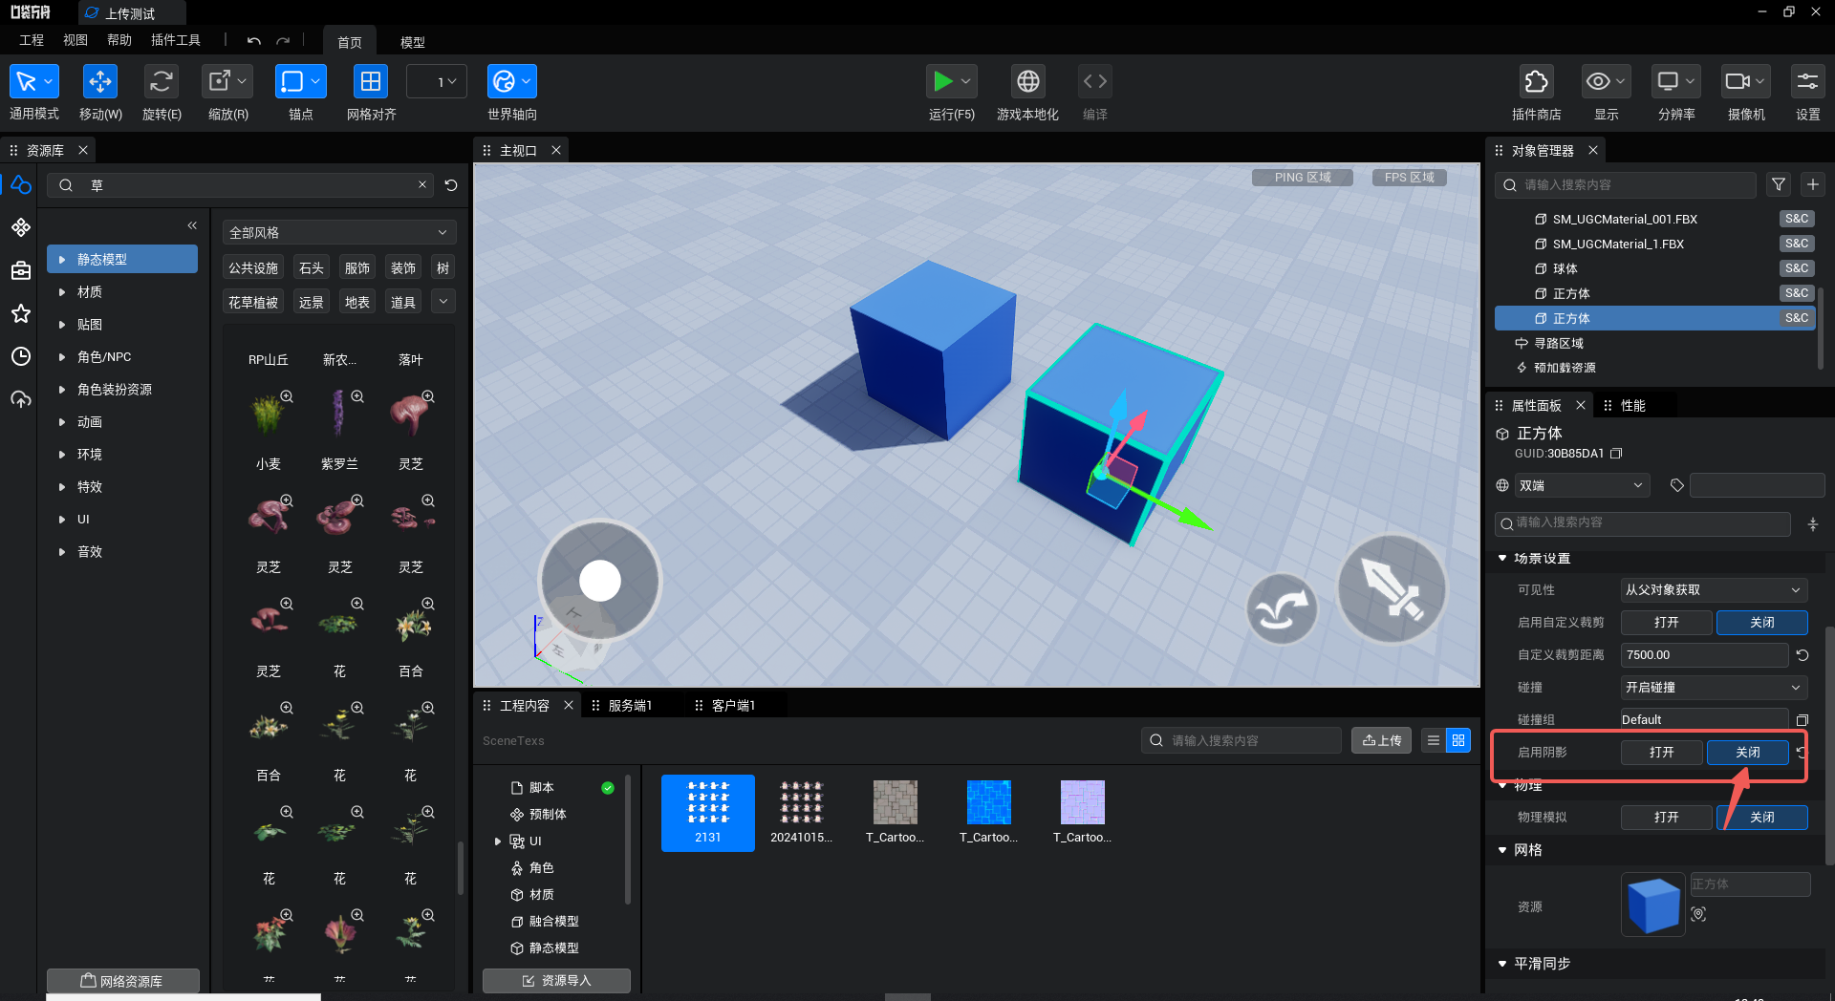Collapse the resource category sidebar
Screen dimensions: 1835x1001
click(192, 225)
